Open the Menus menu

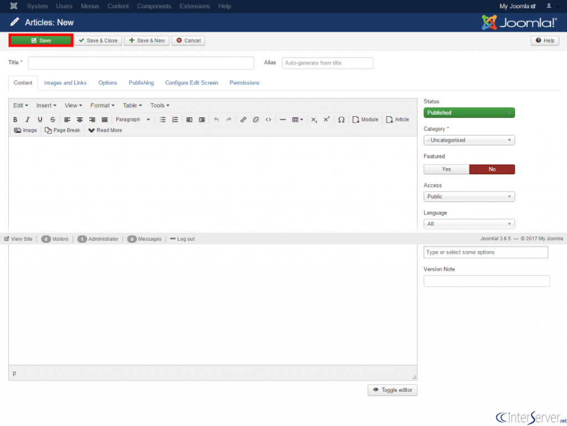tap(90, 6)
